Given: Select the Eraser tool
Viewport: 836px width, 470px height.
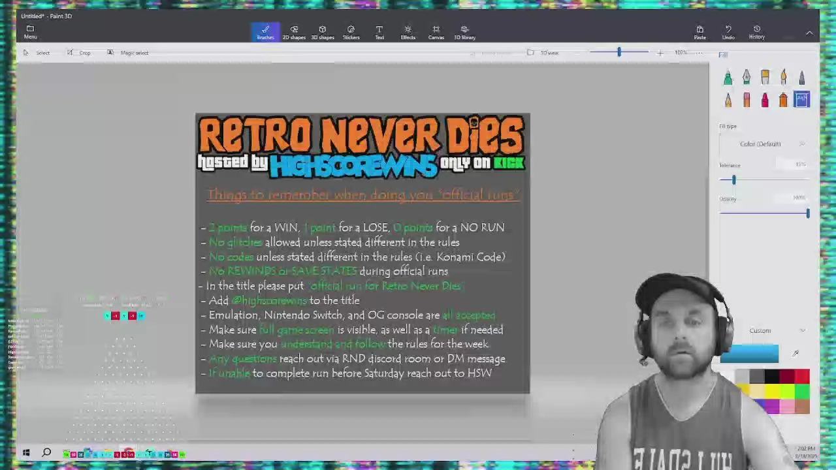Looking at the screenshot, I should [747, 100].
